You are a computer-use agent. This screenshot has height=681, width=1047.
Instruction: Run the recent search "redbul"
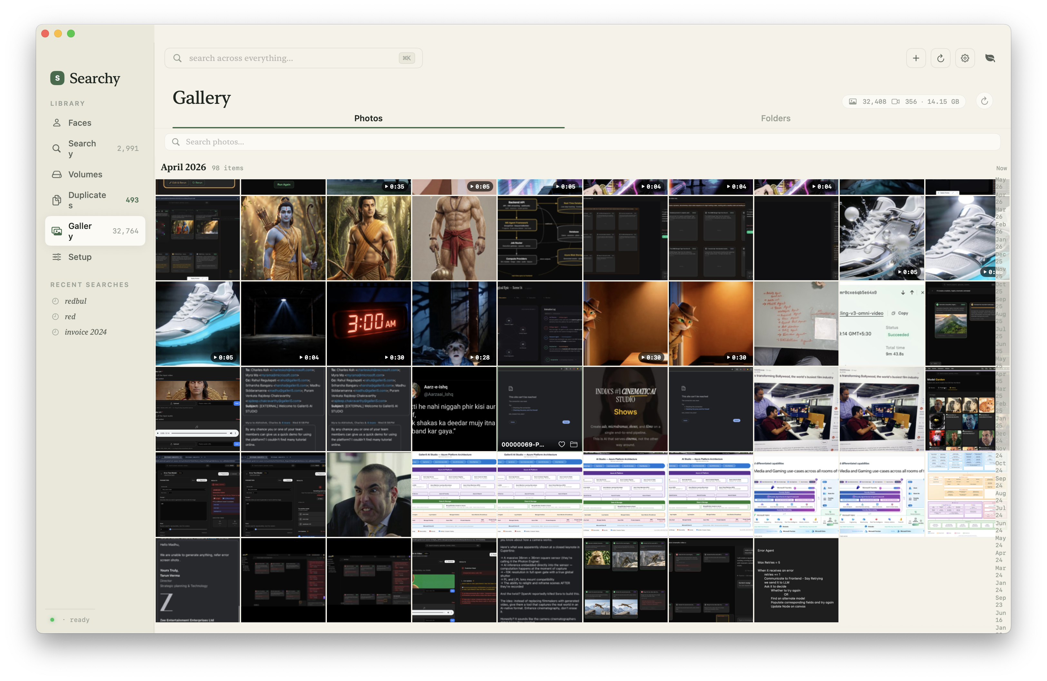[75, 301]
